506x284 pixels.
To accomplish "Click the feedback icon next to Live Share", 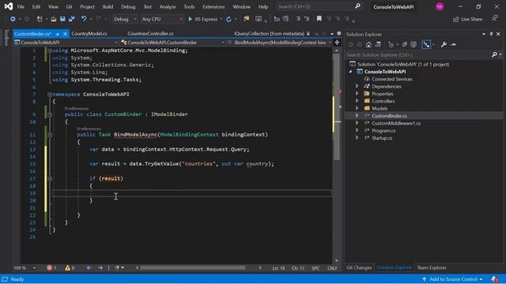I will point(495,19).
